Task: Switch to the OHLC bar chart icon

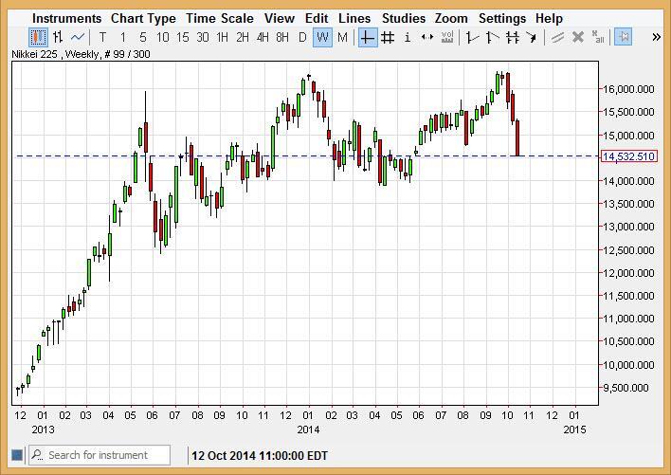Action: [58, 37]
